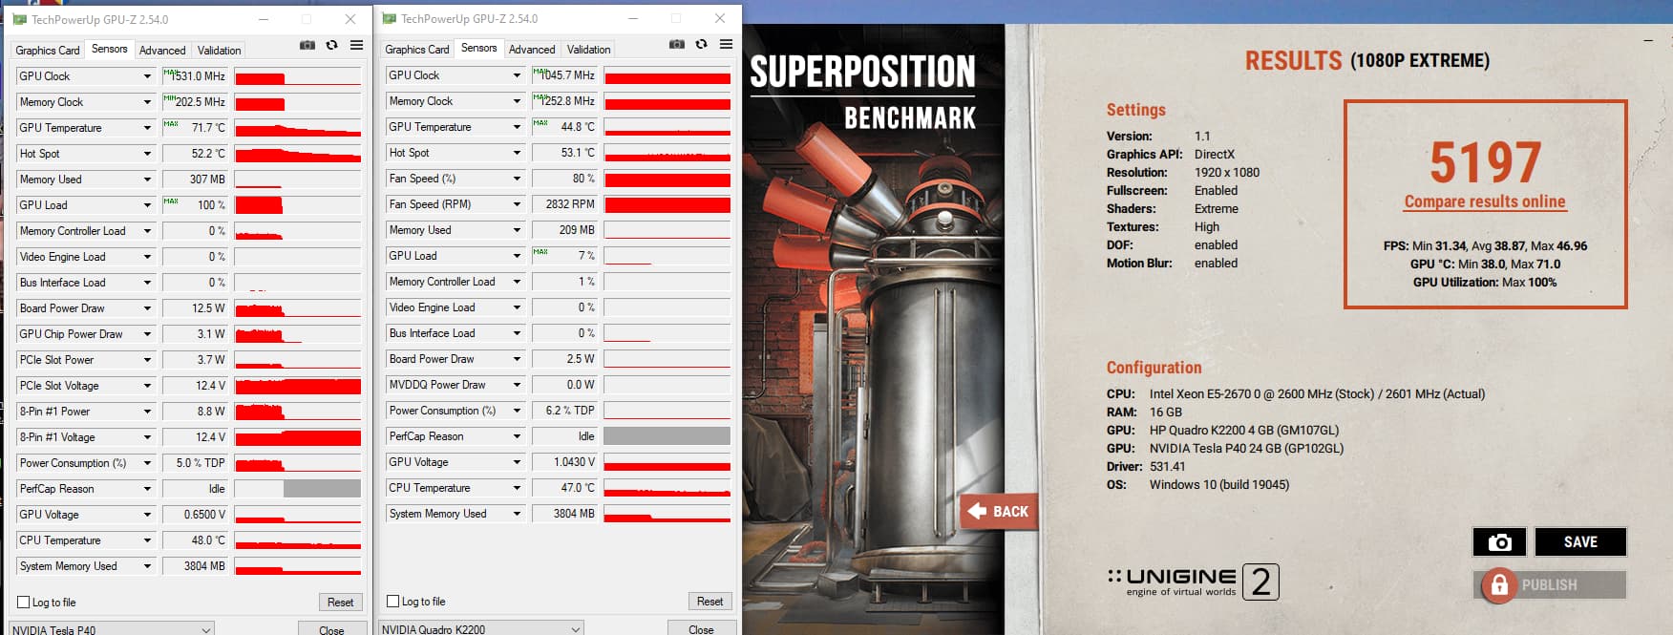This screenshot has height=635, width=1673.
Task: Click the screenshot camera icon in Tesla P40 window
Action: 307,46
